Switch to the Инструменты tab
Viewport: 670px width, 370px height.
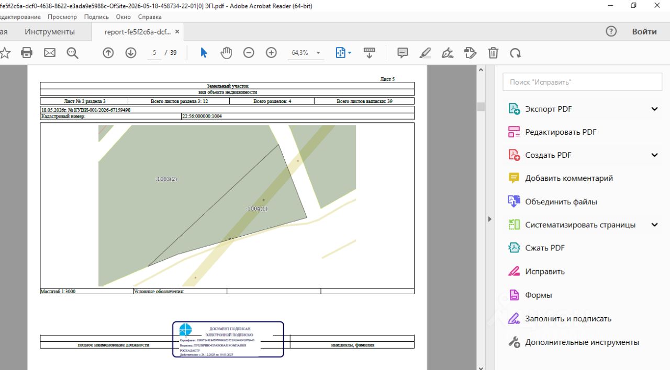click(x=50, y=32)
